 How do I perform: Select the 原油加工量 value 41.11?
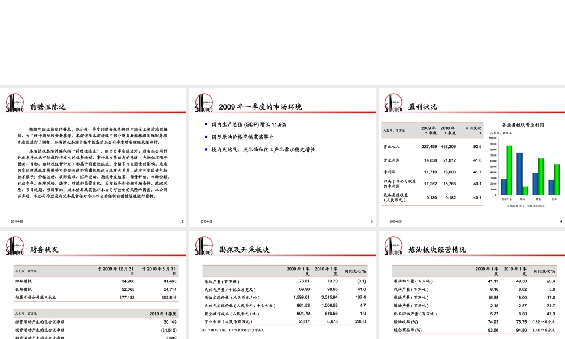pos(493,281)
